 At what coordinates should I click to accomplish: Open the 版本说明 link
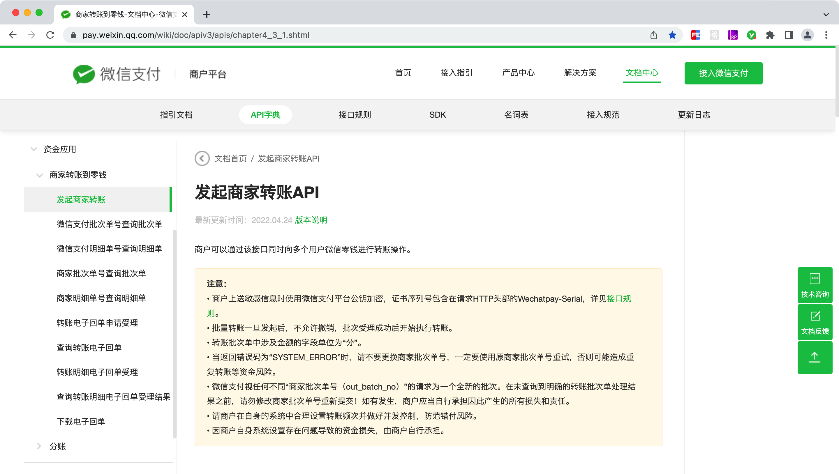click(x=311, y=220)
